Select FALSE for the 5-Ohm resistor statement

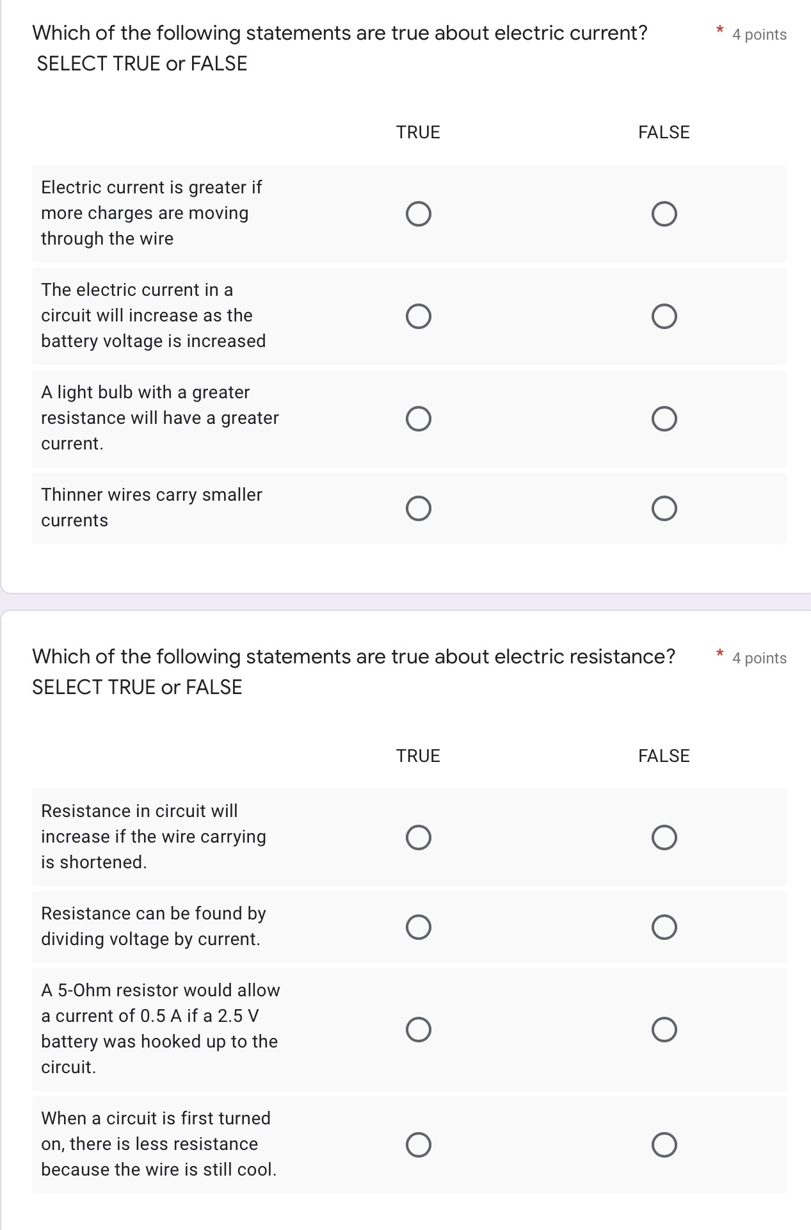click(x=664, y=1029)
